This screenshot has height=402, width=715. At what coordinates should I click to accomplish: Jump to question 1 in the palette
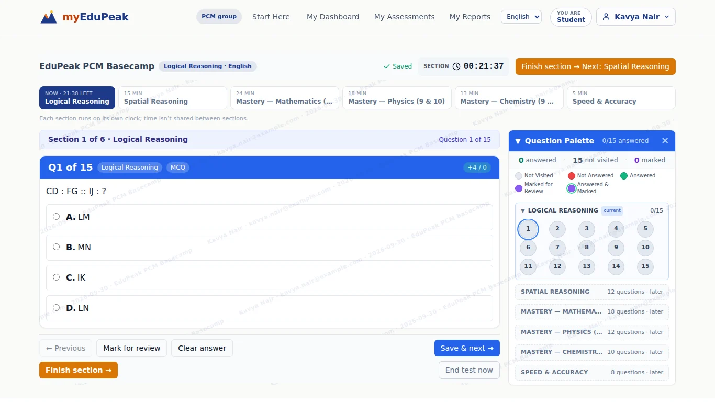[528, 229]
